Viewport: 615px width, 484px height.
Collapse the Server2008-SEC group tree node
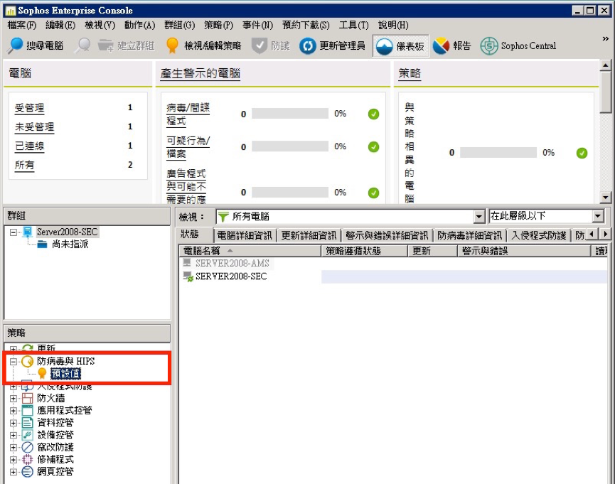[14, 232]
